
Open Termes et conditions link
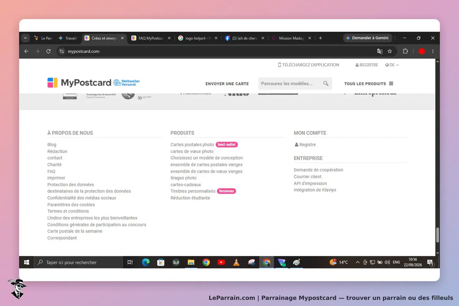point(68,211)
